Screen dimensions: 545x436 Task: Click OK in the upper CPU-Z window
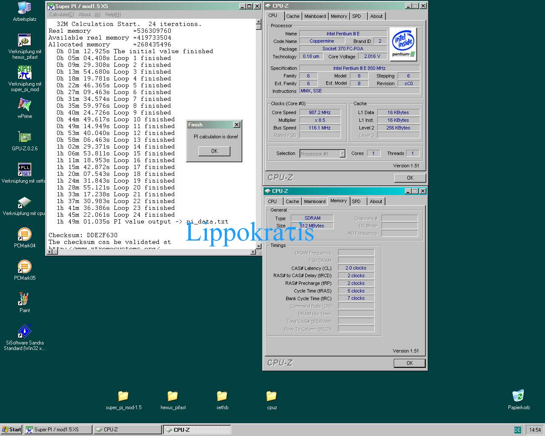click(x=410, y=178)
